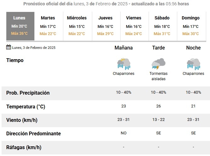Click the Viento (km/h) row label
The width and height of the screenshot is (210, 156).
coord(22,120)
